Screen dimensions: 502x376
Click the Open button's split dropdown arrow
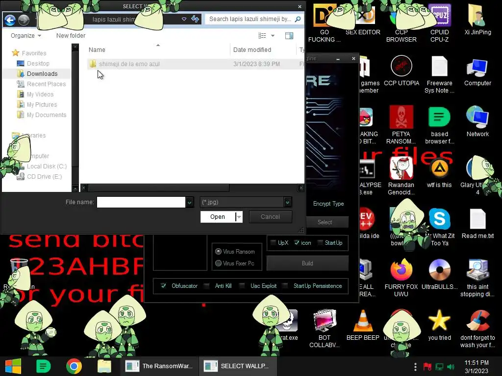239,217
